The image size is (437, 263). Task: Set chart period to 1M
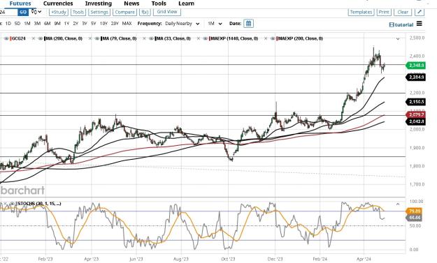tap(27, 24)
